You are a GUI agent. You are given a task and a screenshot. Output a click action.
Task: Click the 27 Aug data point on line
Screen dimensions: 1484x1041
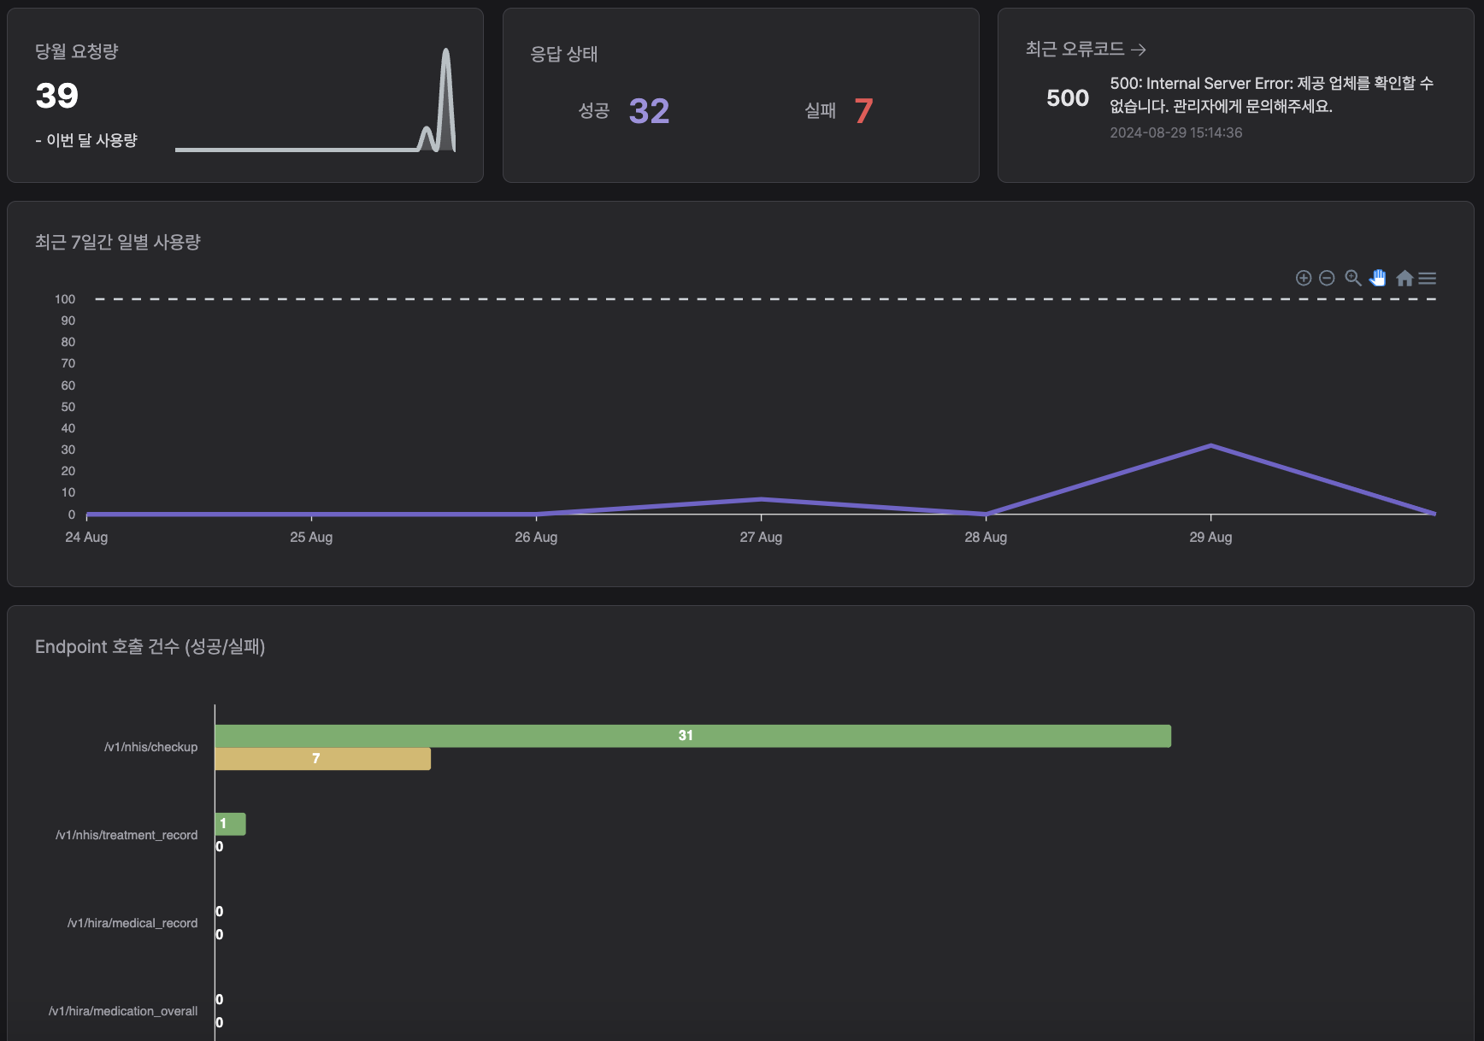(x=761, y=499)
